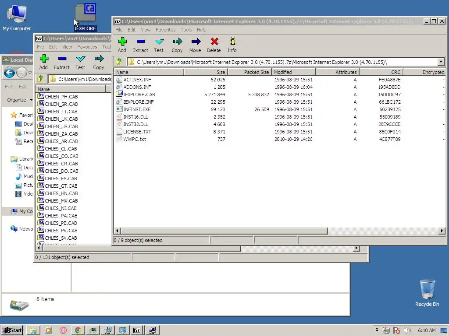Select ADDONS.INF file
This screenshot has height=336, width=449.
(133, 87)
